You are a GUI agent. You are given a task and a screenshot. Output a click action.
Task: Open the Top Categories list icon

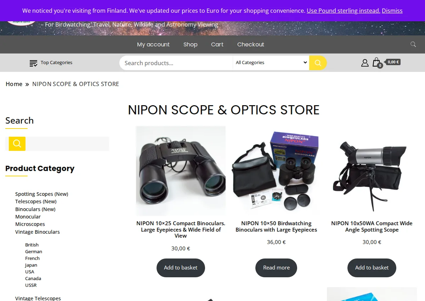(x=33, y=63)
